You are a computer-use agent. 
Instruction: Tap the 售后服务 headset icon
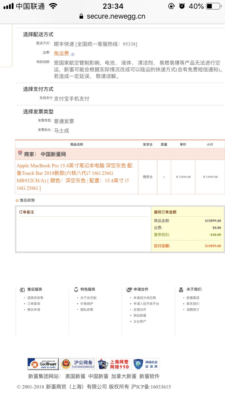[22, 290]
